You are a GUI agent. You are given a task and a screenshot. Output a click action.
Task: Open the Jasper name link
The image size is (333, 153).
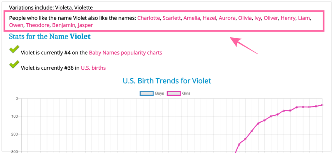click(85, 25)
